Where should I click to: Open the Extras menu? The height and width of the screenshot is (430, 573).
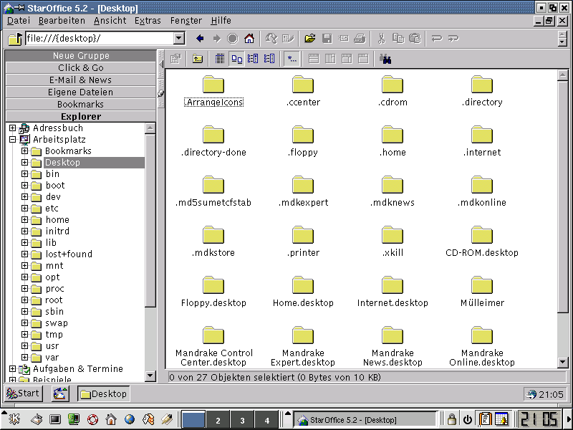(x=148, y=21)
